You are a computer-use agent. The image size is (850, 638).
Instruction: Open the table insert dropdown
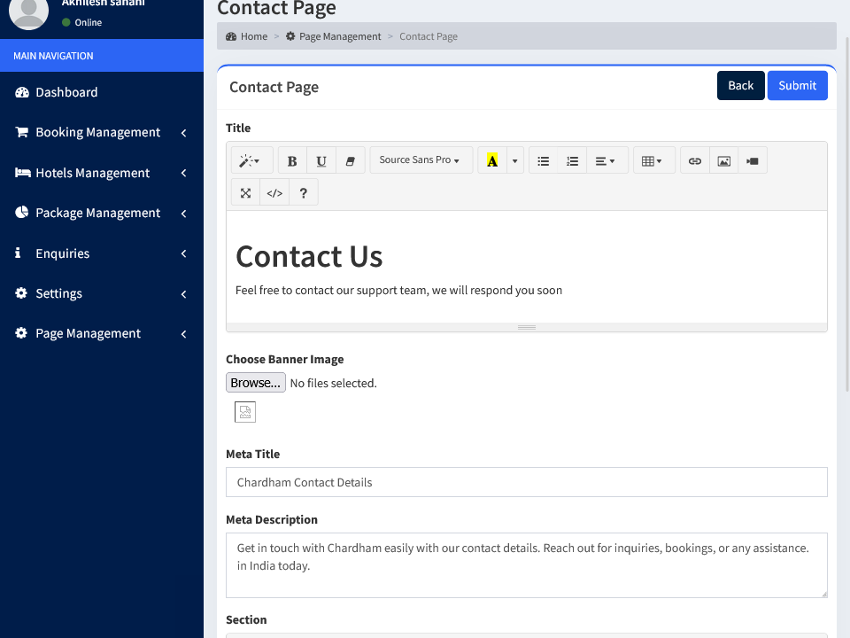click(653, 160)
